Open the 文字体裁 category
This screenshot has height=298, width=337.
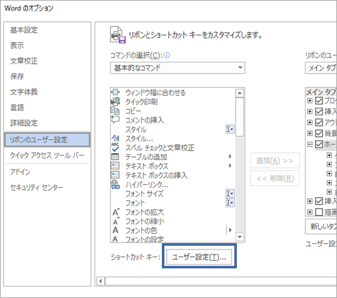(x=24, y=92)
